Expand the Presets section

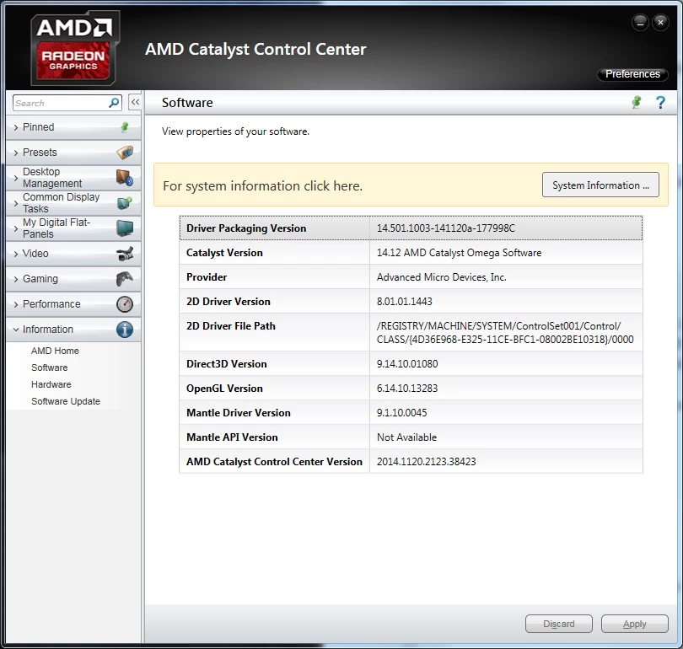[x=73, y=153]
